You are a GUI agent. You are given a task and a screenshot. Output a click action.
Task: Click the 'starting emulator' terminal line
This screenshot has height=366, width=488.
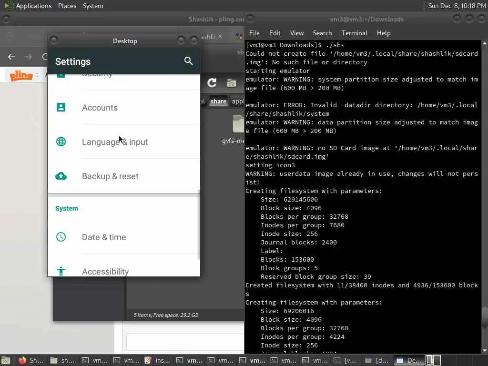point(278,71)
